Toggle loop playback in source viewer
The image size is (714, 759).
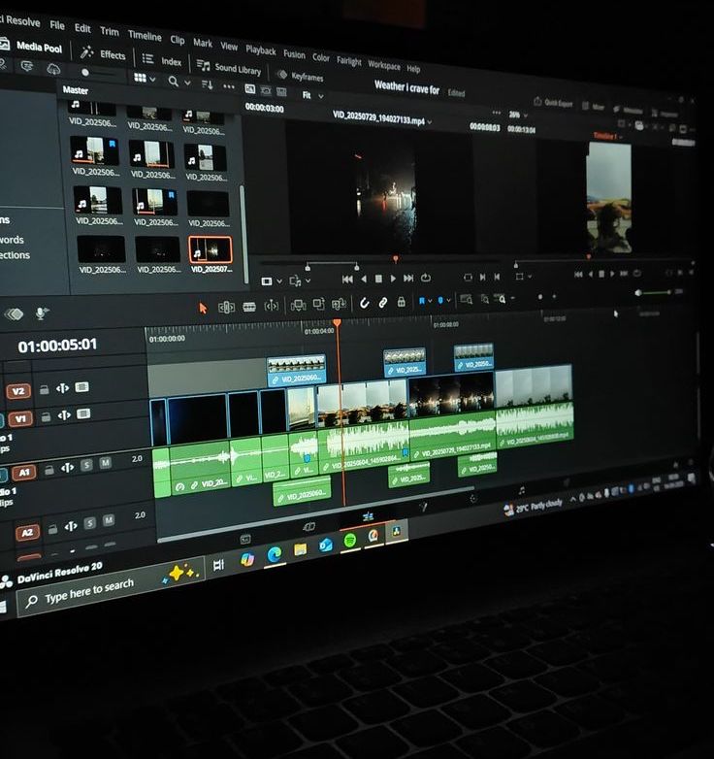(x=426, y=278)
